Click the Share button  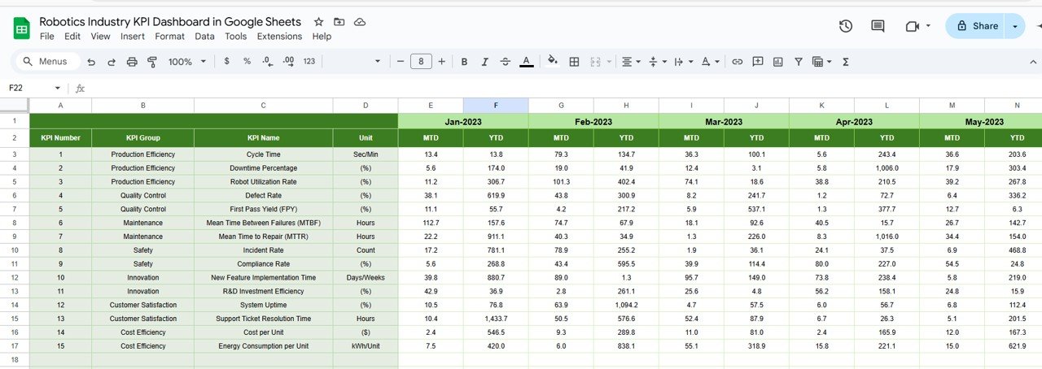point(975,26)
